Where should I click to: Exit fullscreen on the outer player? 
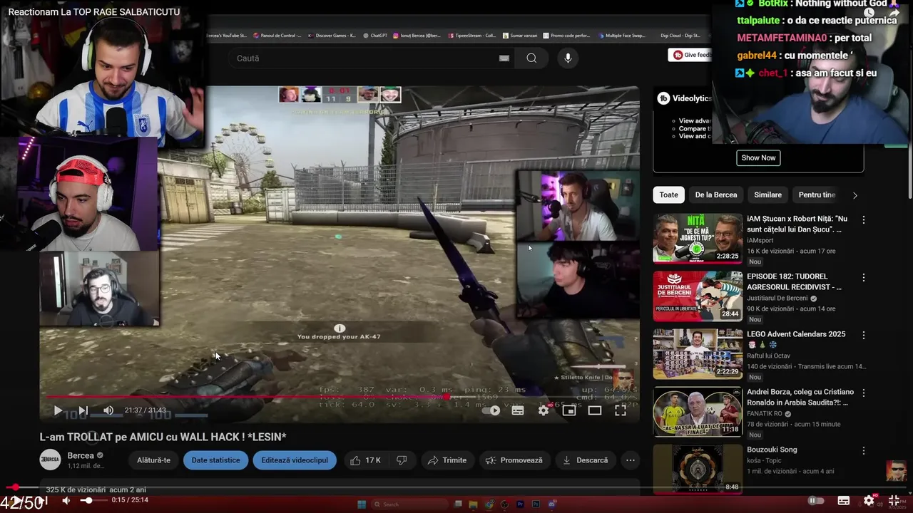894,501
